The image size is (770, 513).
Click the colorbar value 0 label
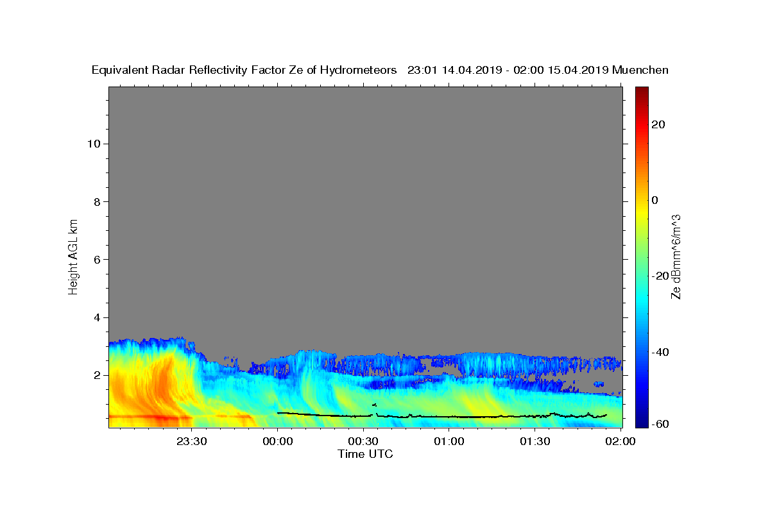655,200
